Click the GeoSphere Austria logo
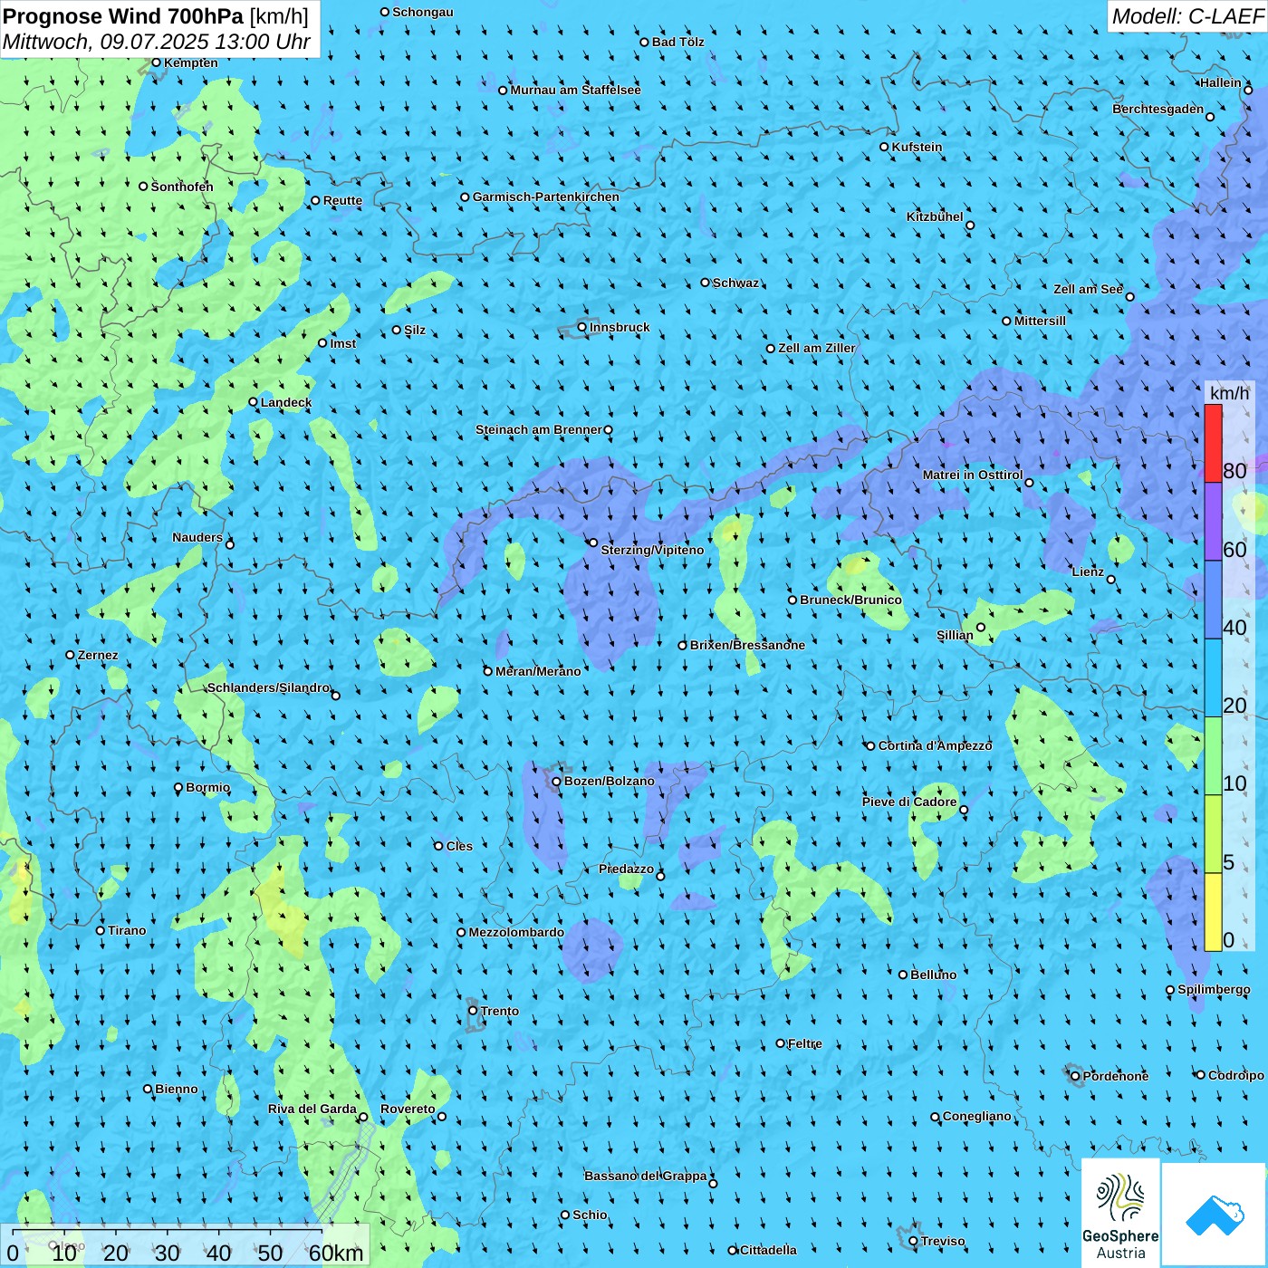 click(1120, 1213)
